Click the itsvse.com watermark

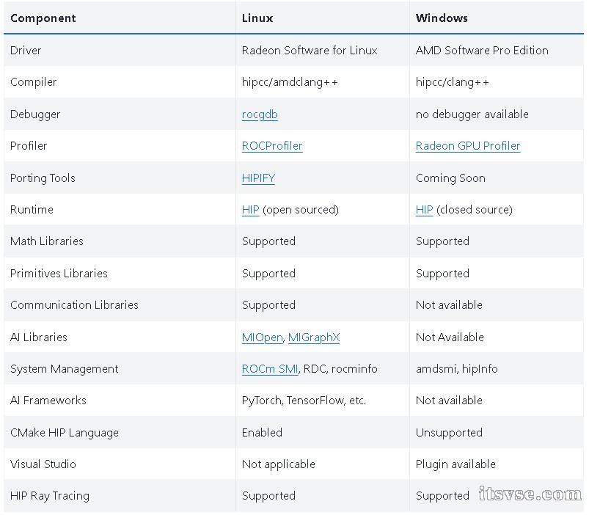pos(530,494)
